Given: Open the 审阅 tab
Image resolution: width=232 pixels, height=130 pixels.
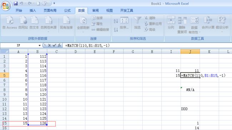Looking at the screenshot, I should click(95, 10).
